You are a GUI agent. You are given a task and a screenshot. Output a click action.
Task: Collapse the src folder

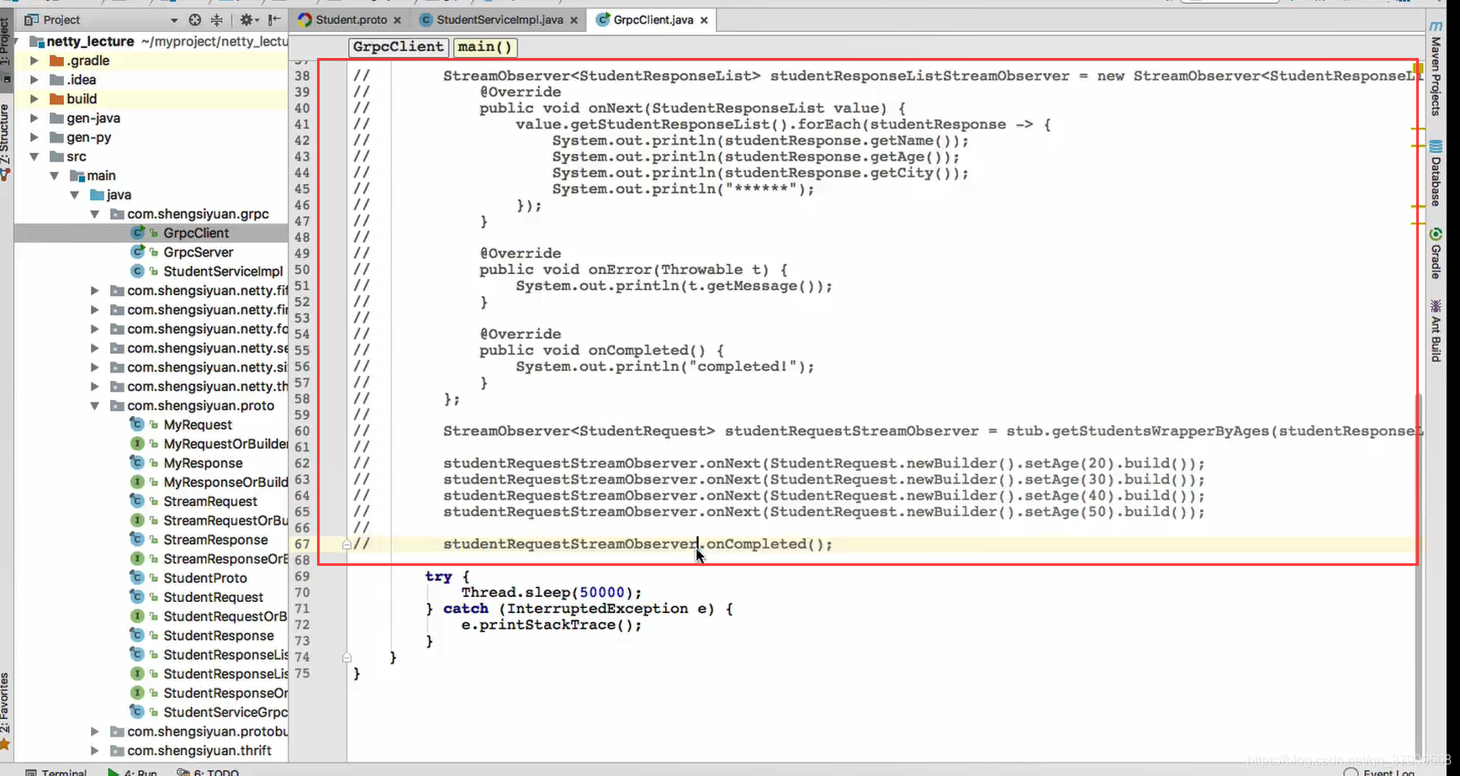34,156
